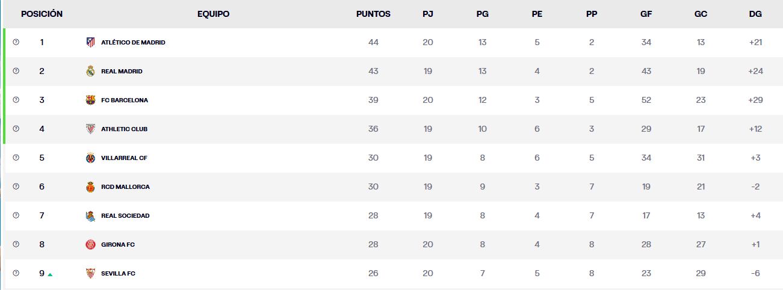
Task: Expand info icon for Real Madrid row
Action: pyautogui.click(x=16, y=71)
